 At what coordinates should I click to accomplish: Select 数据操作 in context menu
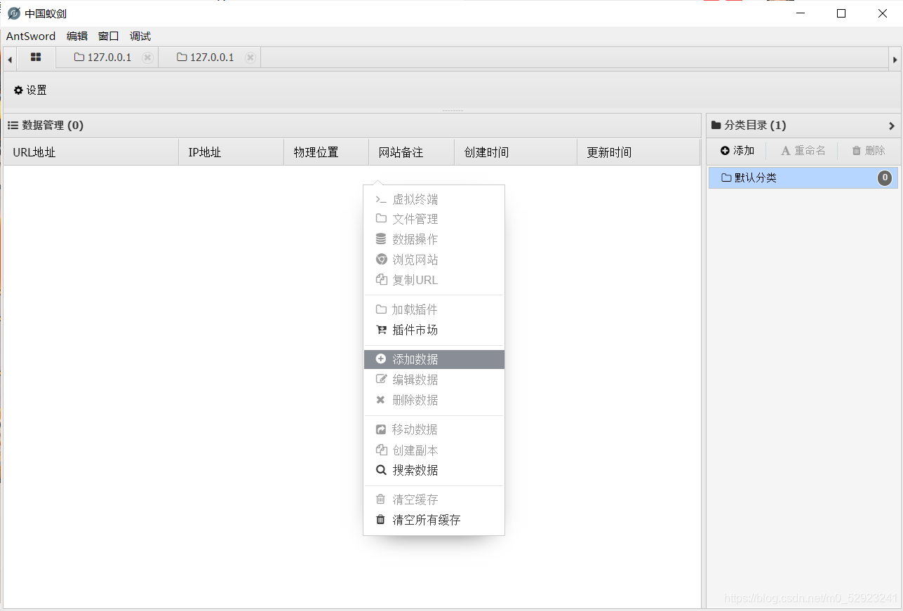click(x=434, y=239)
